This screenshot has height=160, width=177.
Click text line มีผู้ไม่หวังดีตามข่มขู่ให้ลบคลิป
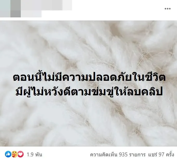89,92
